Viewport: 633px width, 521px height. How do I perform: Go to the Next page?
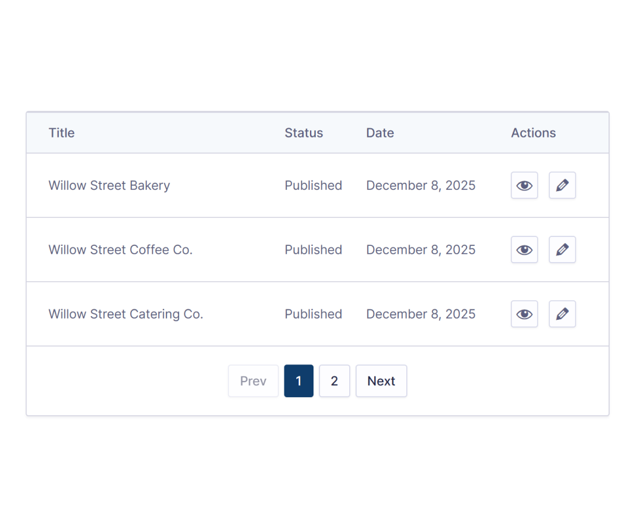point(381,381)
